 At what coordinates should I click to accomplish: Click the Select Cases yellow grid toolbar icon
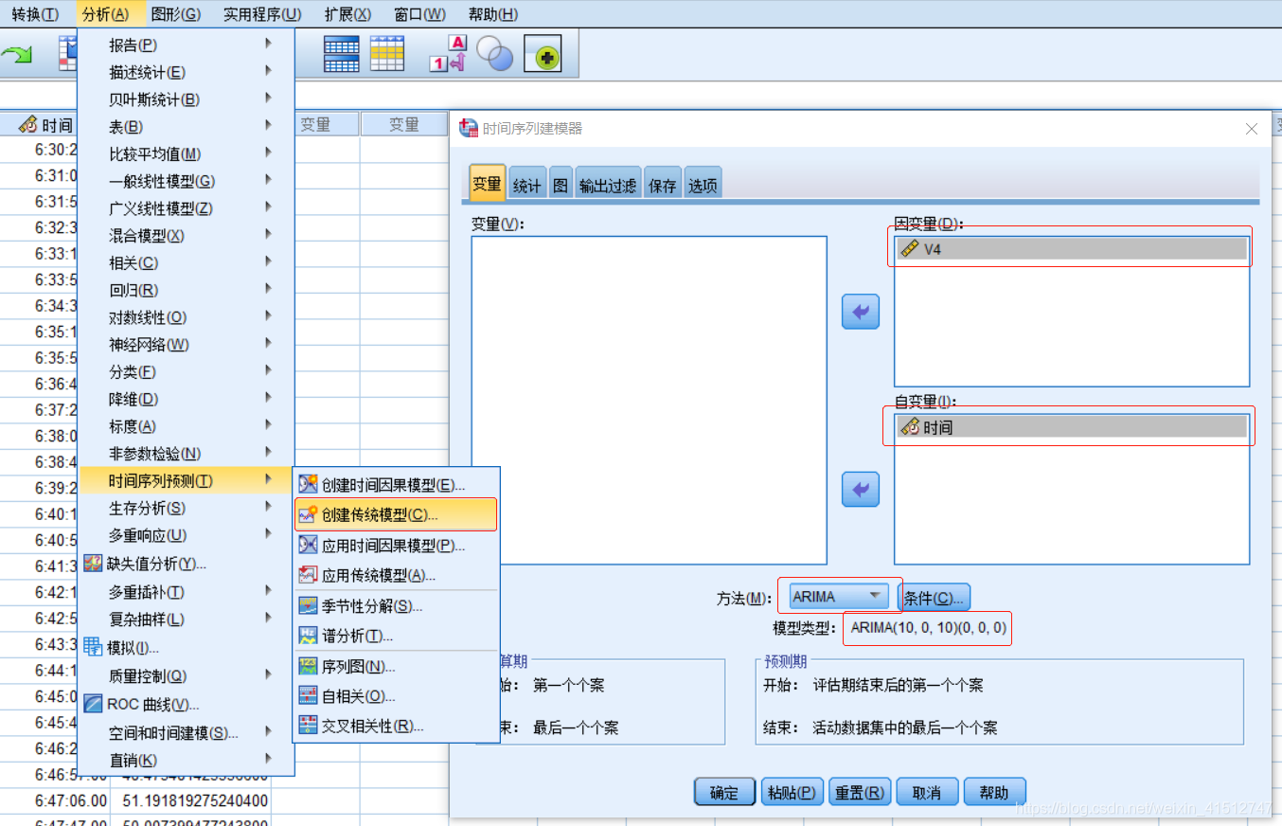click(386, 54)
